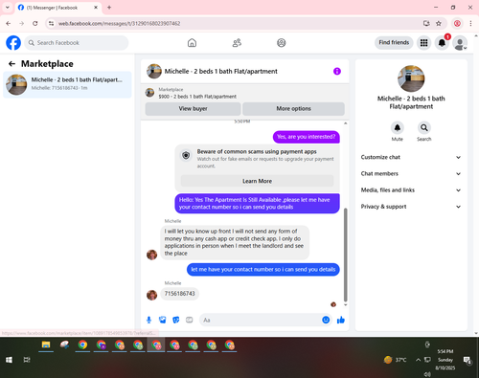The image size is (479, 378).
Task: Choose a sticker using the sticker icon
Action: point(176,320)
